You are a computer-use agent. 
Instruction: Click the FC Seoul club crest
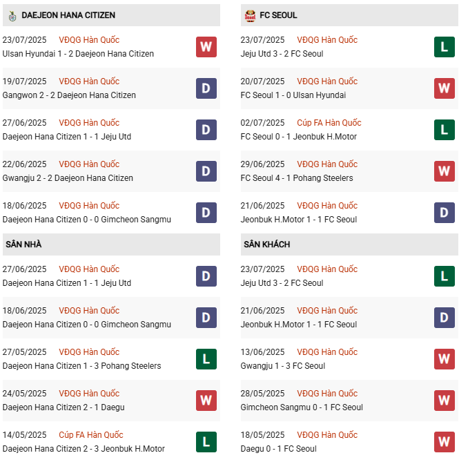point(249,15)
